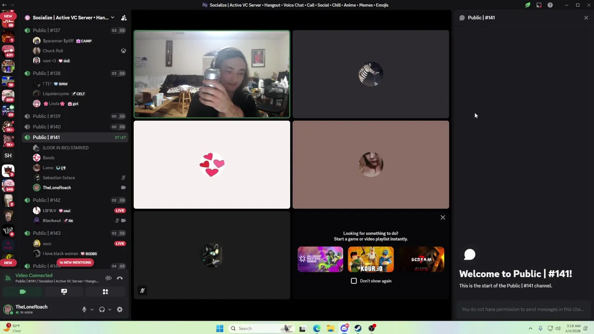The image size is (594, 334).
Task: Click the Video Connected status label
Action: point(34,276)
